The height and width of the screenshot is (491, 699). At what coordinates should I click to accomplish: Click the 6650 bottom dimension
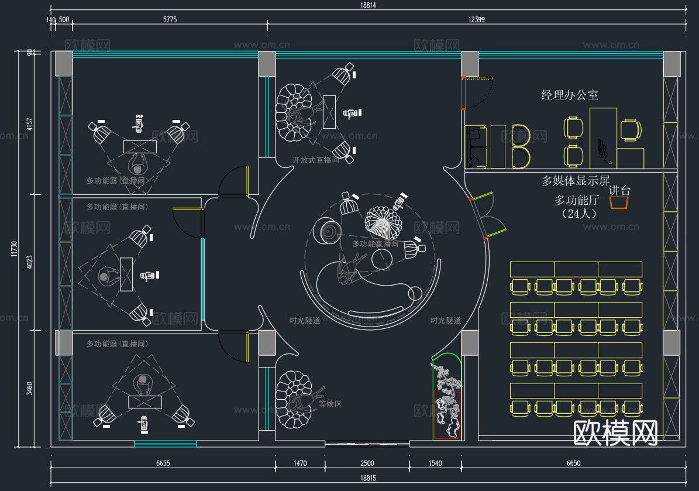[573, 463]
